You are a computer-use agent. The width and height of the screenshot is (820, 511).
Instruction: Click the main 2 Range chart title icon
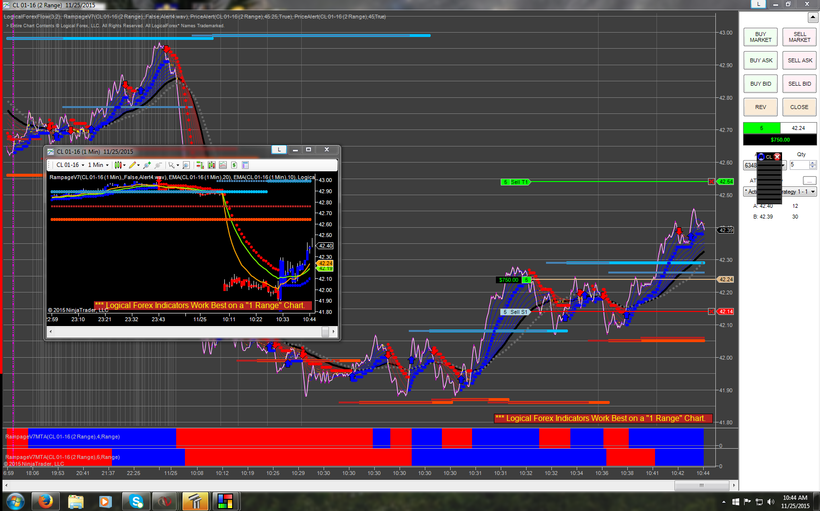click(6, 5)
